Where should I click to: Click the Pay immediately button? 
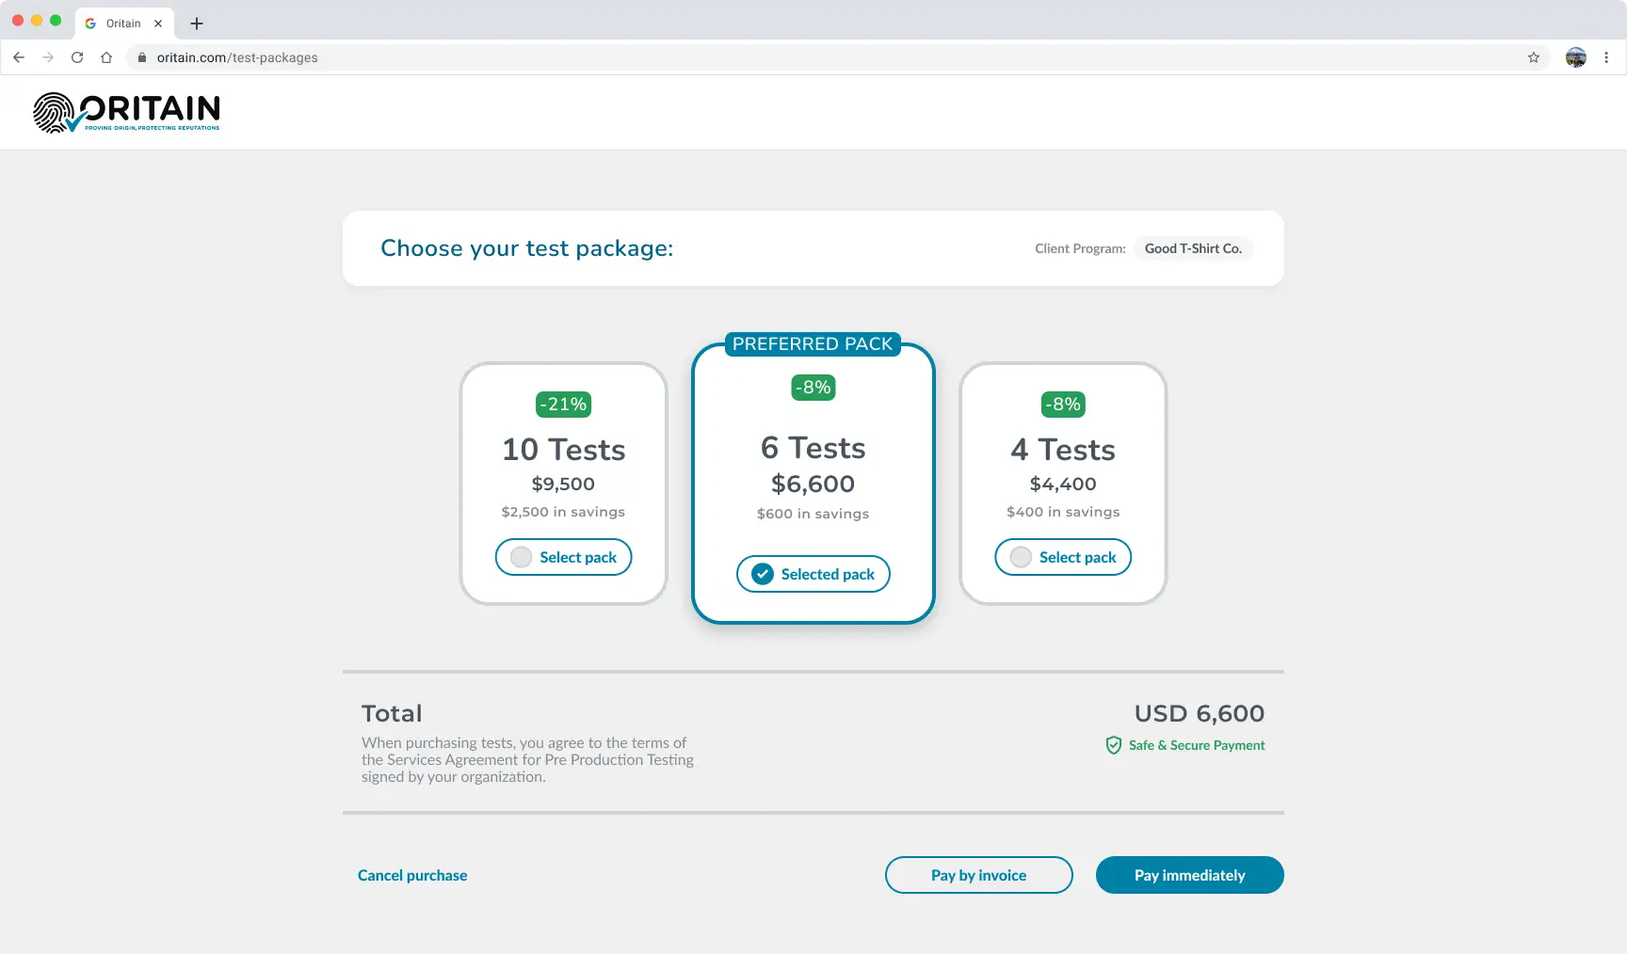(x=1189, y=875)
